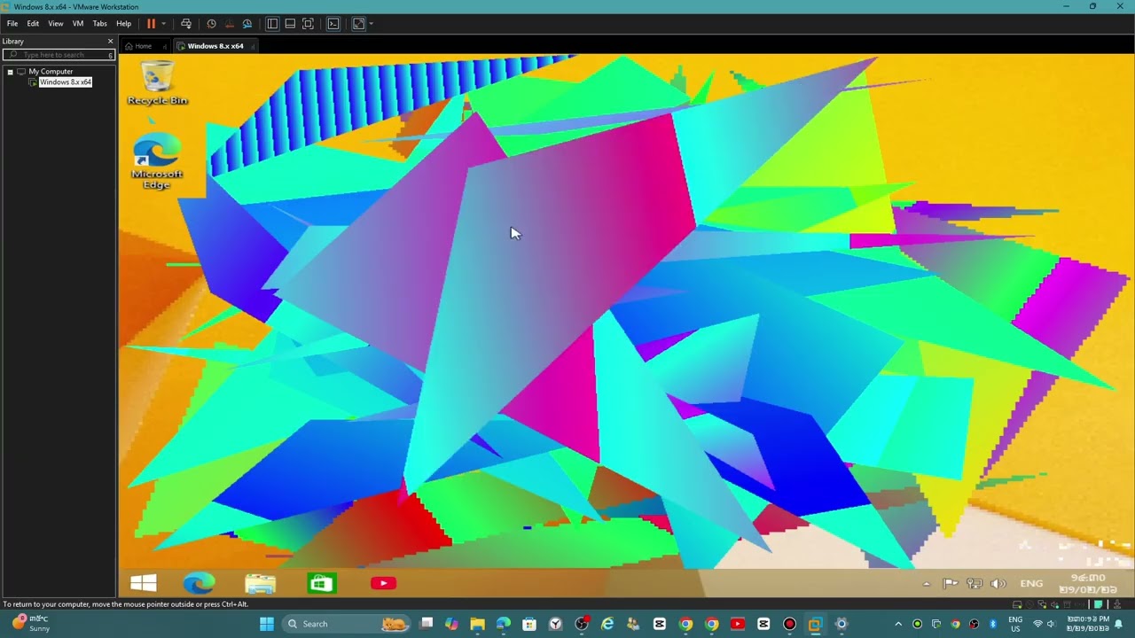This screenshot has height=638, width=1135.
Task: Click ENG language indicator in guest
Action: [x=1031, y=584]
